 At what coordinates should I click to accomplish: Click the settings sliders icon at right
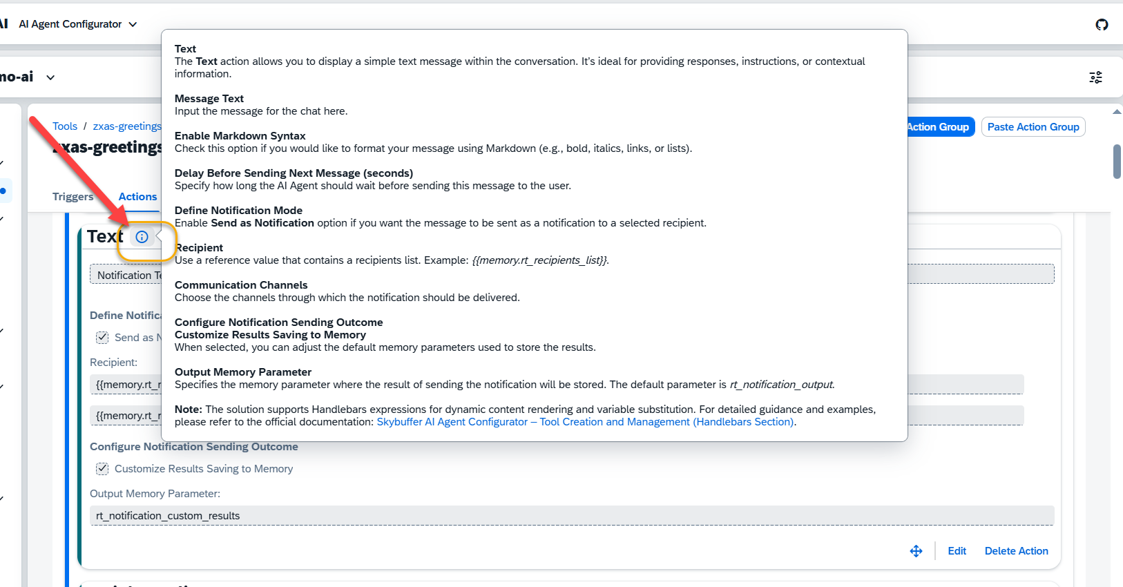coord(1095,77)
